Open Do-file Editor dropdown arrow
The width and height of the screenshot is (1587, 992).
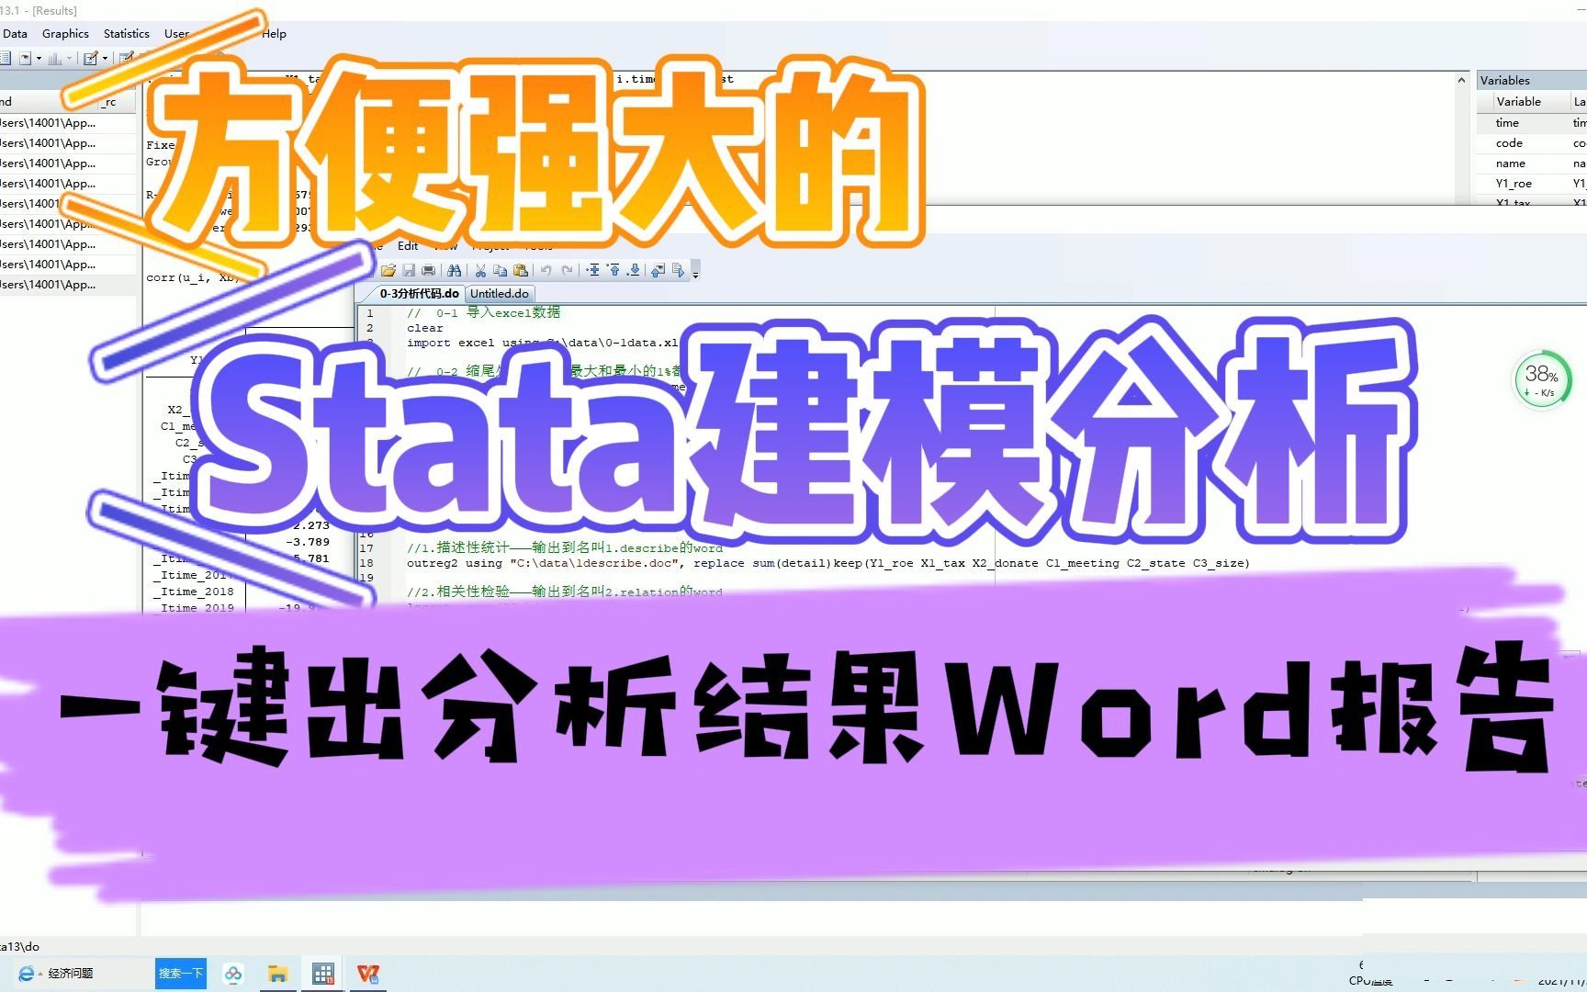pos(105,58)
